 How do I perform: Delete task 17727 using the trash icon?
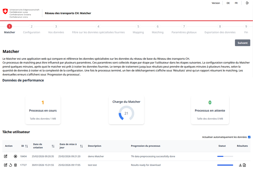15,165
